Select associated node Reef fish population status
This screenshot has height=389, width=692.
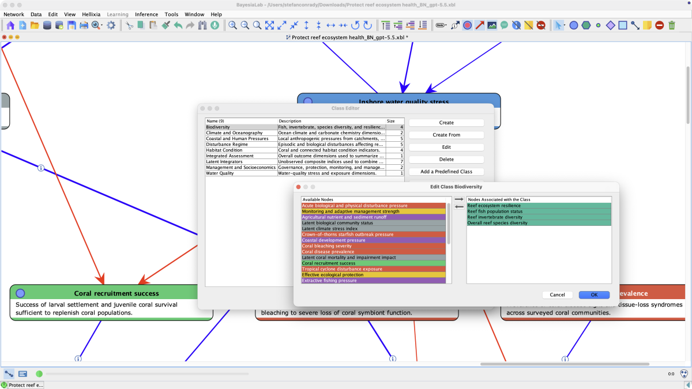point(539,212)
